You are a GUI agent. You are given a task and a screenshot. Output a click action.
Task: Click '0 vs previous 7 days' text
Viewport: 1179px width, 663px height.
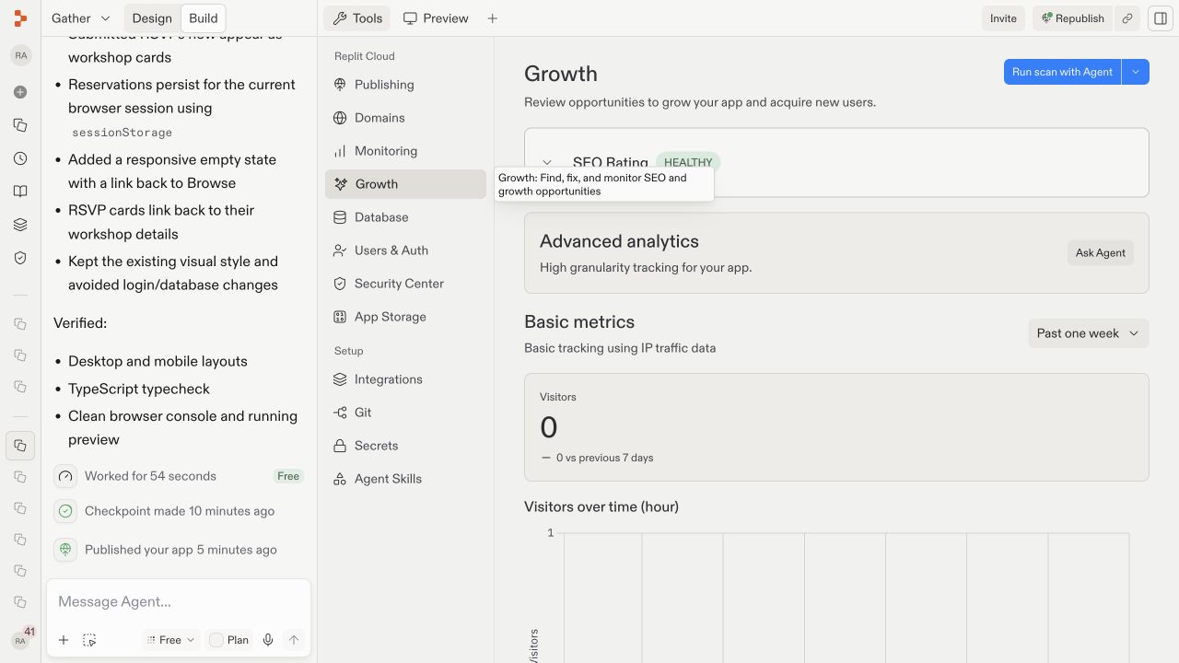604,458
